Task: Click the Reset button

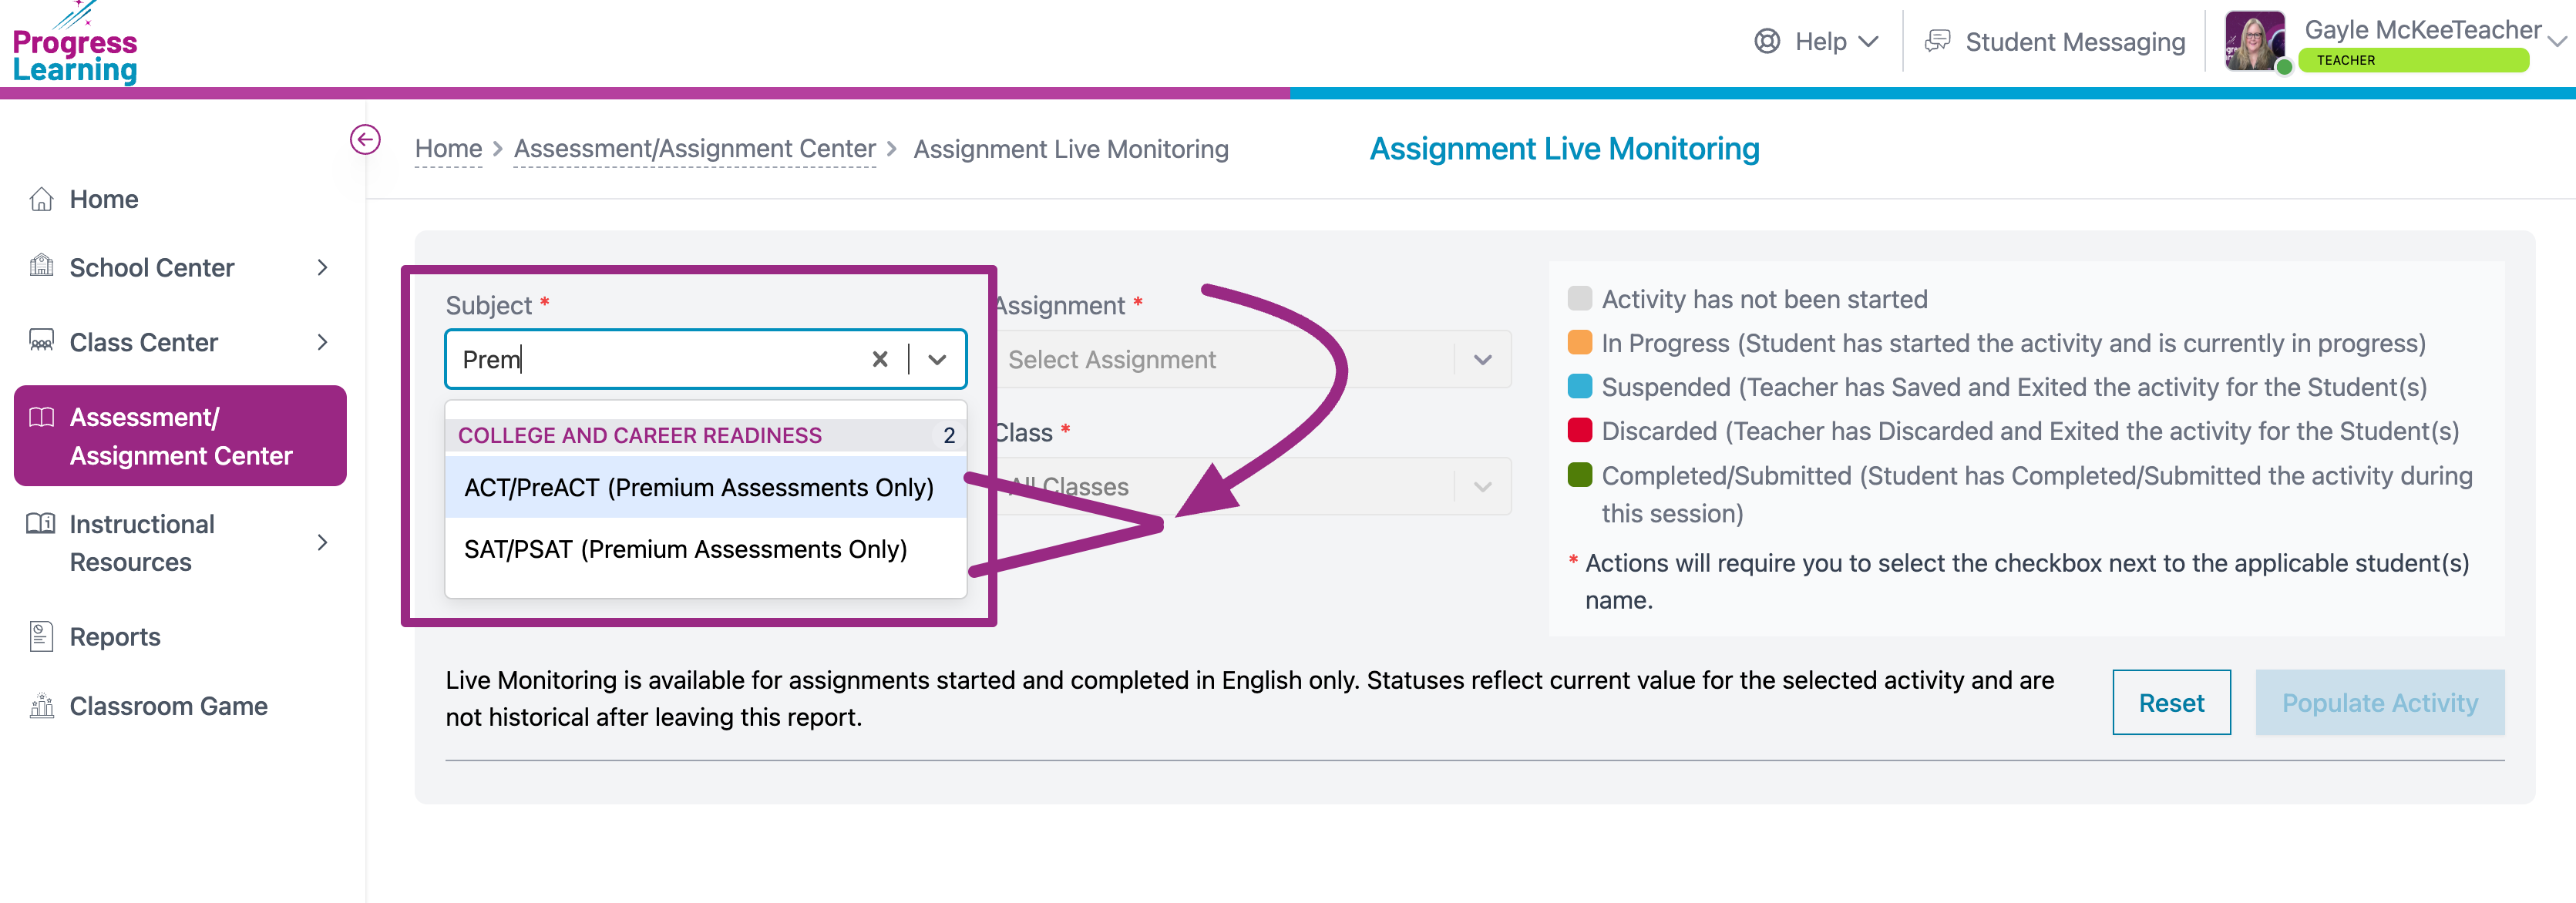Action: pos(2171,702)
